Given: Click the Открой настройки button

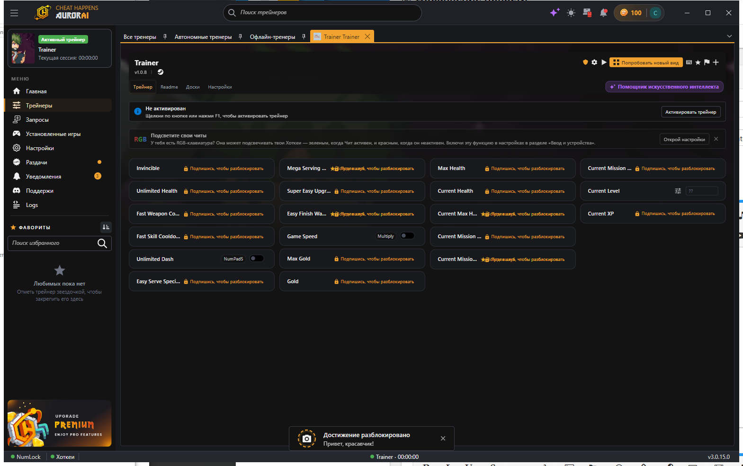Looking at the screenshot, I should click(x=684, y=139).
